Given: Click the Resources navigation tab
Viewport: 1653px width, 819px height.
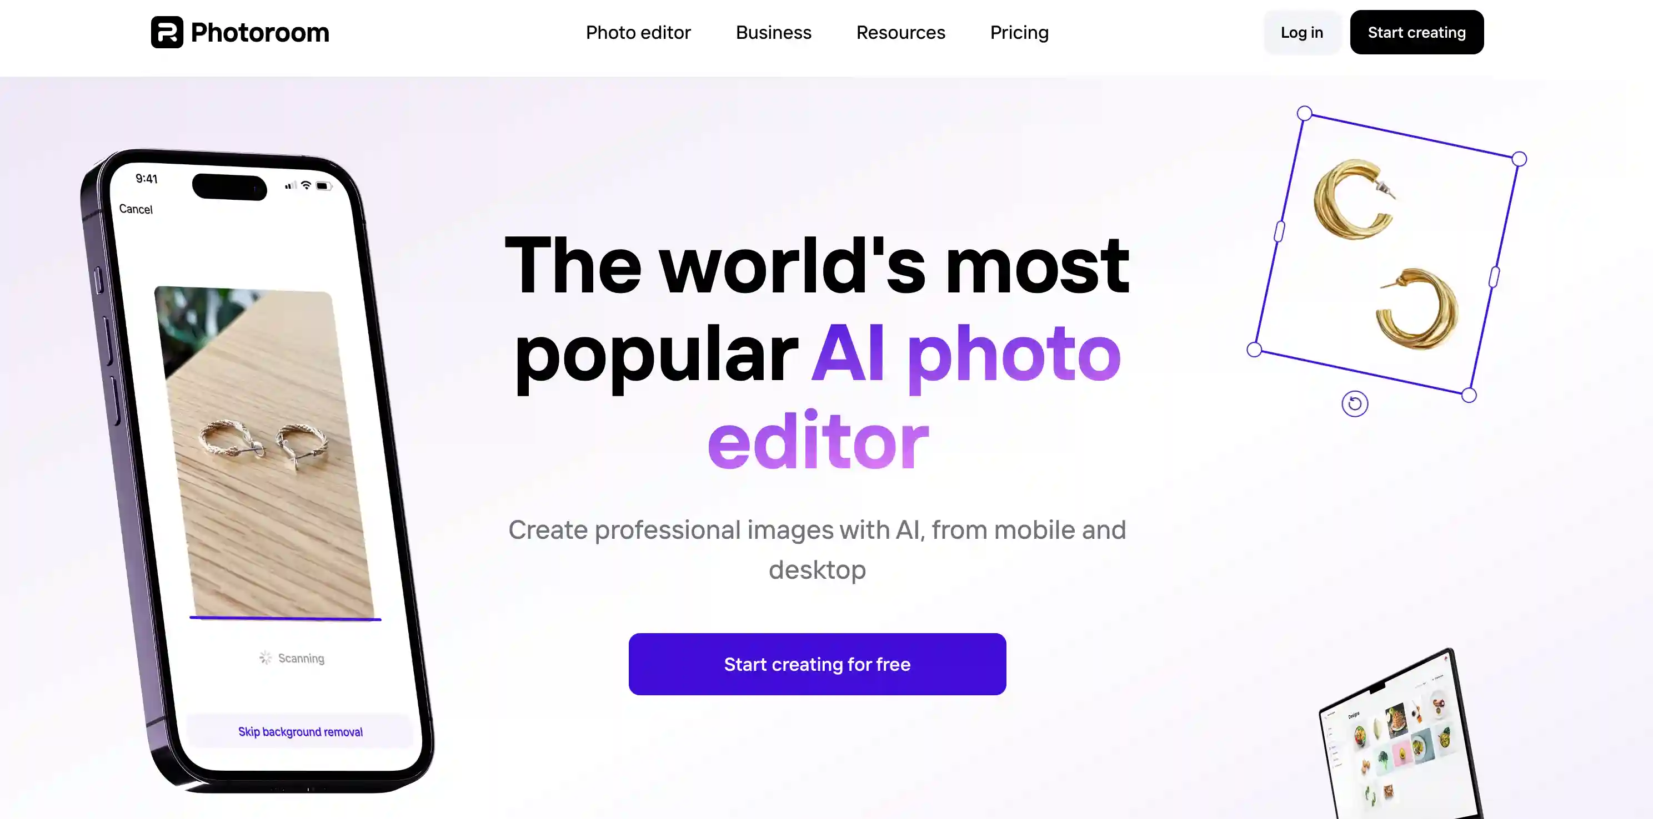Looking at the screenshot, I should click(901, 33).
